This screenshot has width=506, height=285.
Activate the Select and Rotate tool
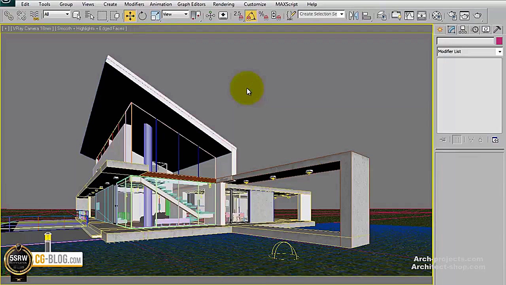point(142,15)
